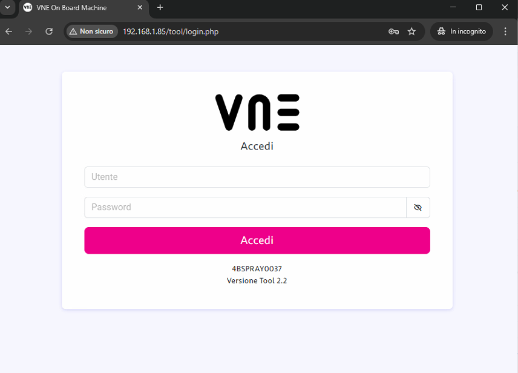Viewport: 518px width, 373px height.
Task: Click the 4BSPRAY0037 serial text
Action: (x=257, y=269)
